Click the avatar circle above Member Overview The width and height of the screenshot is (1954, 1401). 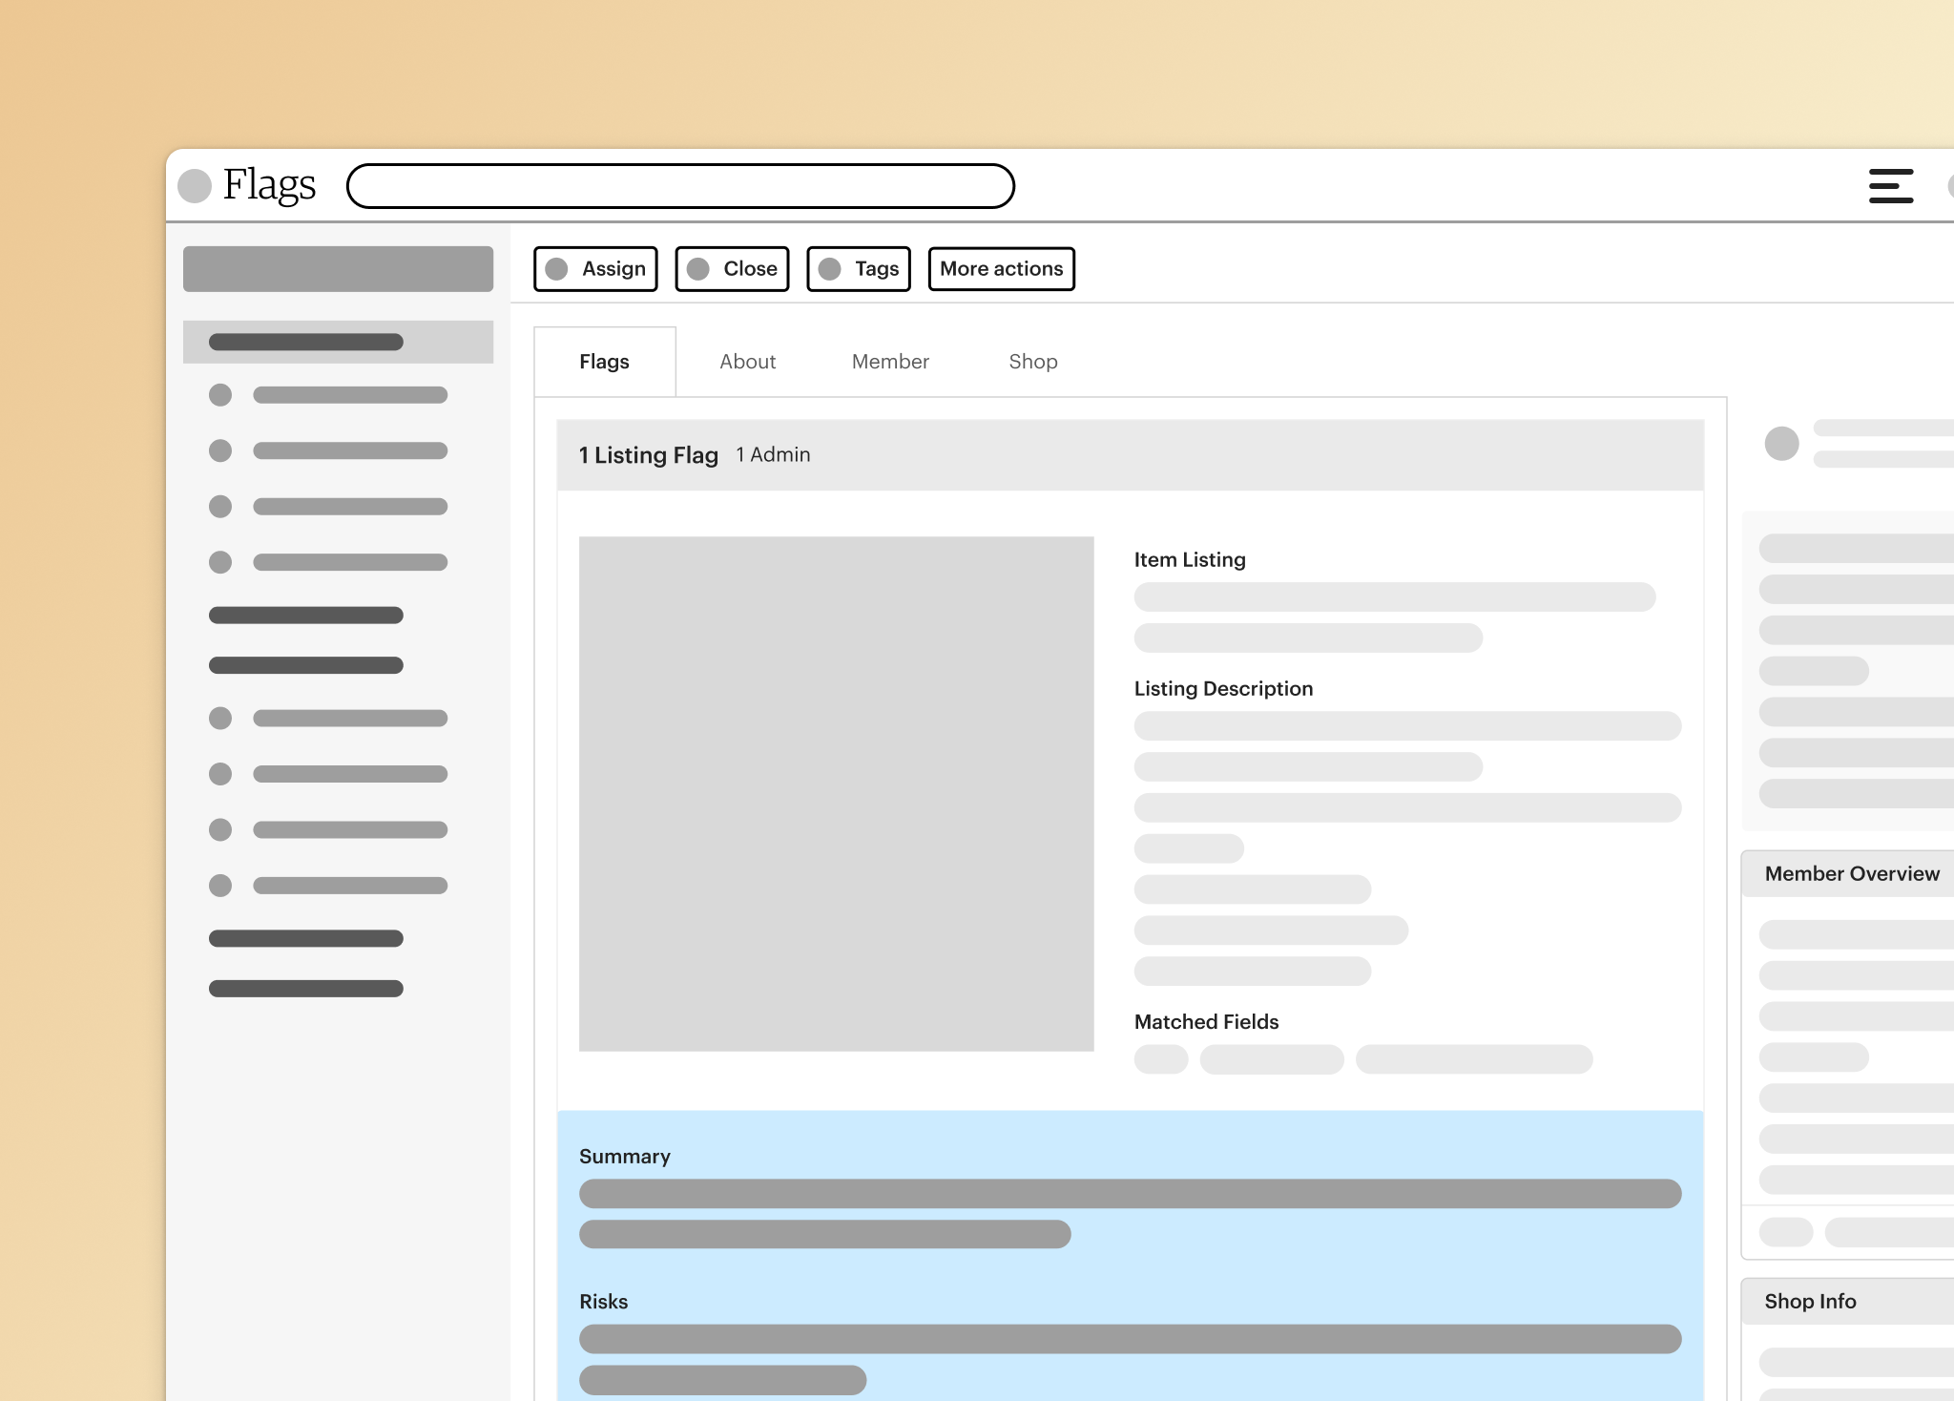(1781, 443)
